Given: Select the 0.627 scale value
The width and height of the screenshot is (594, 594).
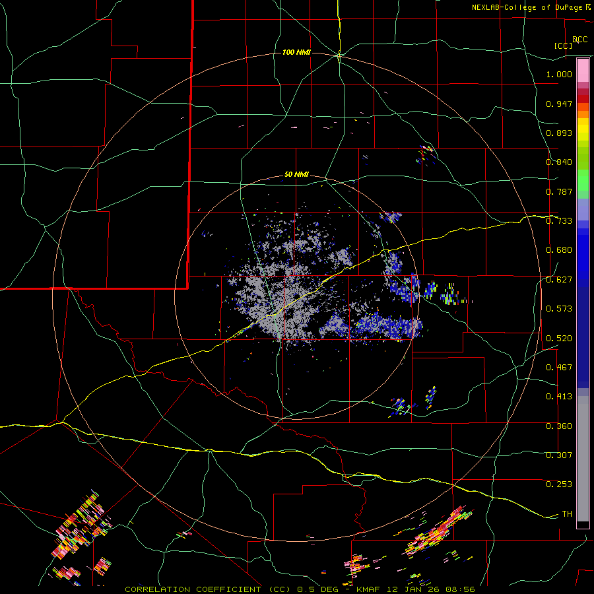Looking at the screenshot, I should pos(559,279).
